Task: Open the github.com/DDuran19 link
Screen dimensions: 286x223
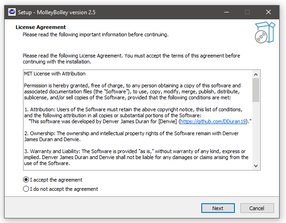Action: coord(213,121)
